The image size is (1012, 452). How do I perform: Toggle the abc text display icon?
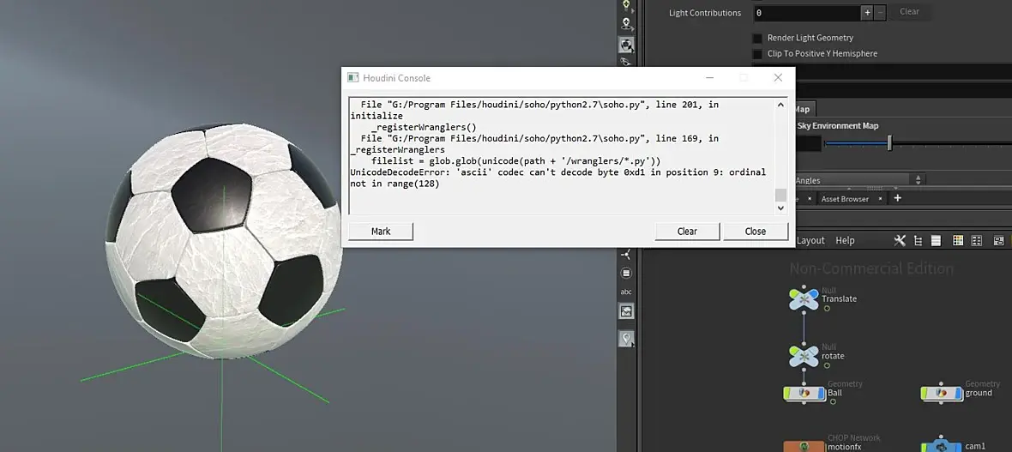(x=626, y=292)
